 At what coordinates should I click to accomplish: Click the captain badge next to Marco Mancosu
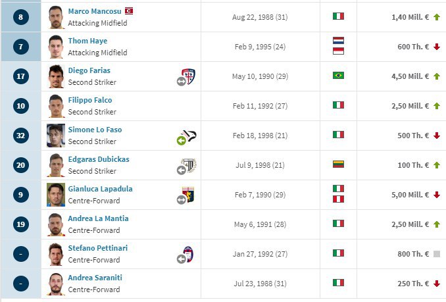129,11
